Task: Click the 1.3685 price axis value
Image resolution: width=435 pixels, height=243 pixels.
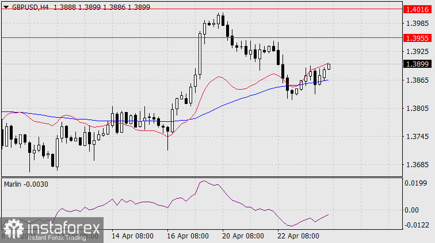Action: [417, 165]
